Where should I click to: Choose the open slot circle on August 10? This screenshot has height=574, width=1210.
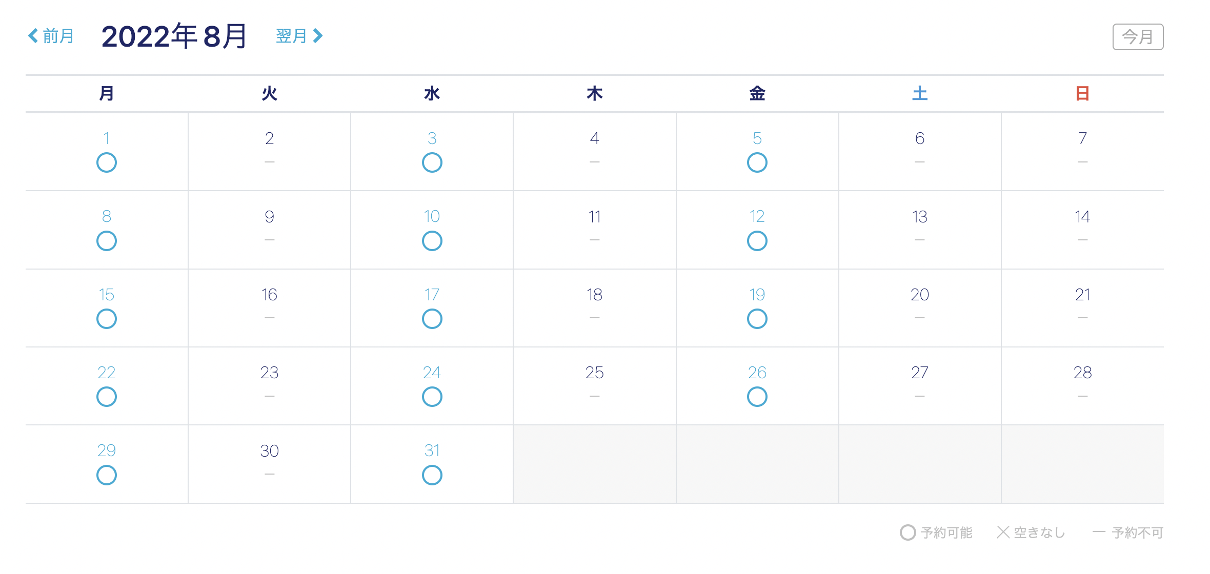coord(432,241)
